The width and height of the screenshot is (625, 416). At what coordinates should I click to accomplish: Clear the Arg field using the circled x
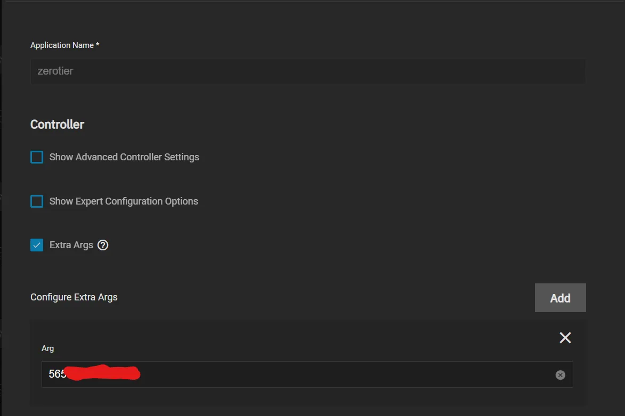[x=560, y=375]
